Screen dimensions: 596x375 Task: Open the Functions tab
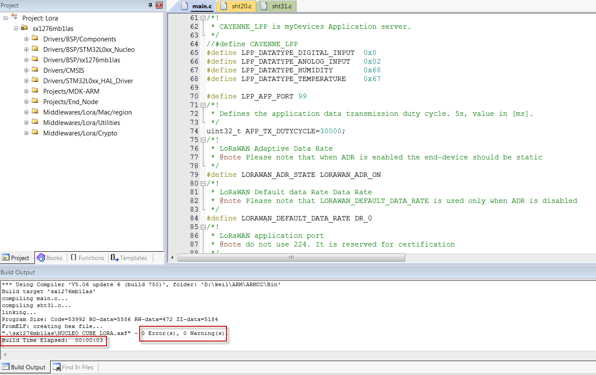pyautogui.click(x=87, y=258)
